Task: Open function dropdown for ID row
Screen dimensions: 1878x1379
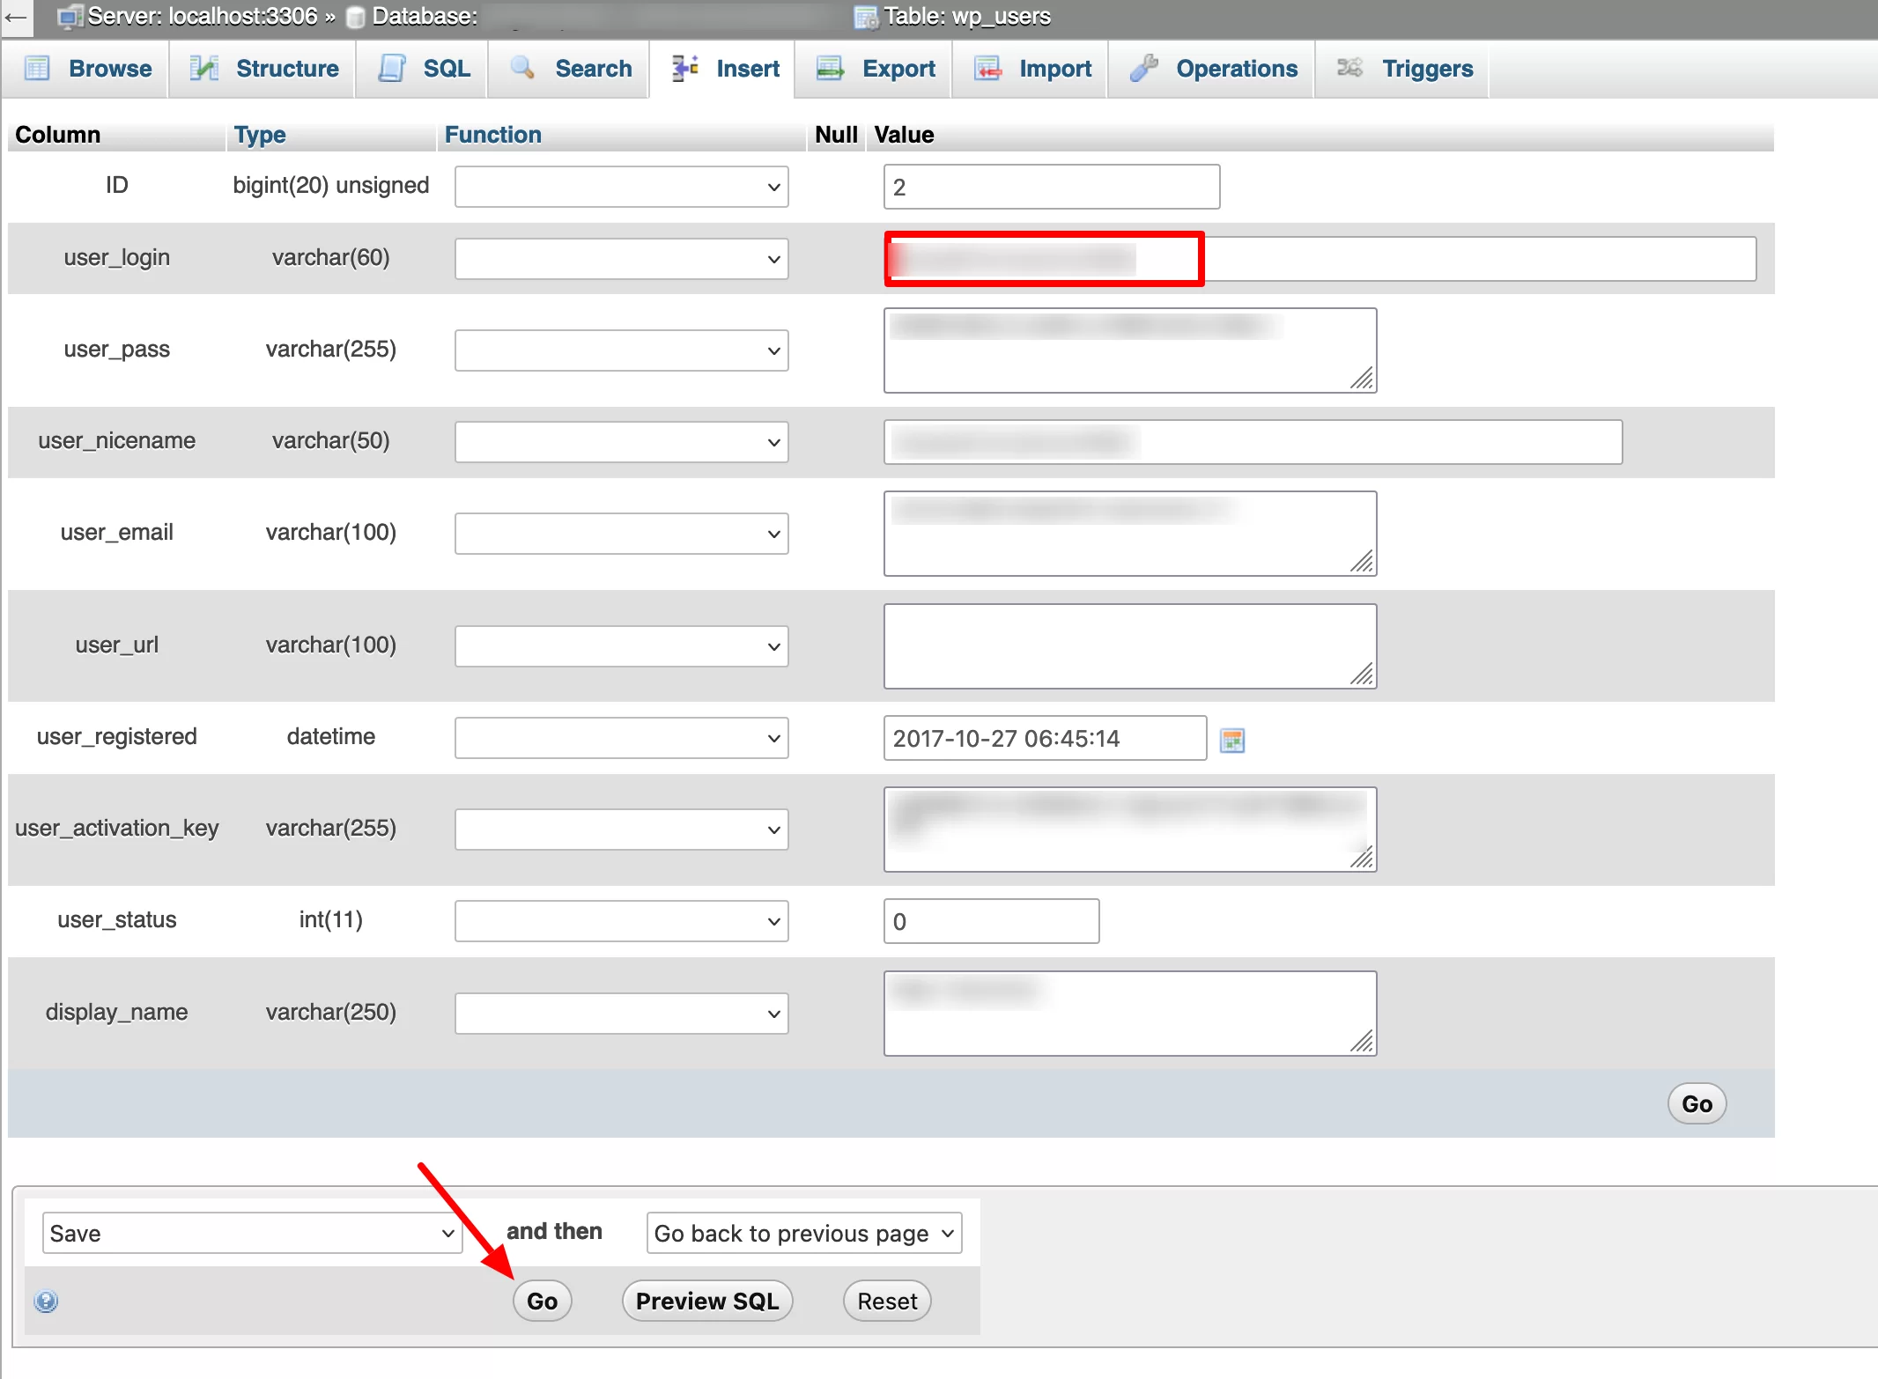Action: (x=621, y=187)
